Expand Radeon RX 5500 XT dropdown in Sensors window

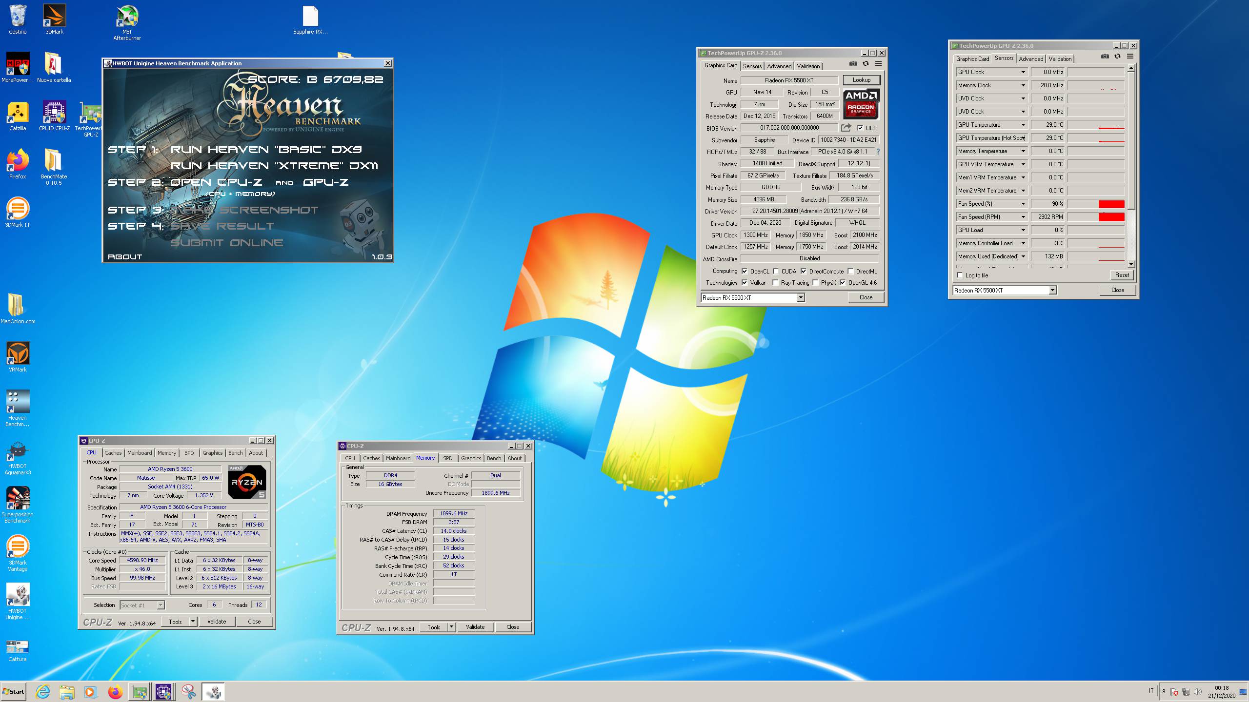tap(1052, 290)
